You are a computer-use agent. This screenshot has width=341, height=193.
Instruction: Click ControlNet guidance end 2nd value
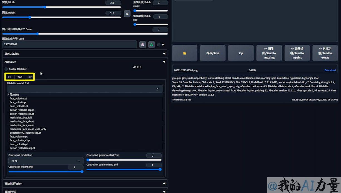(x=154, y=165)
